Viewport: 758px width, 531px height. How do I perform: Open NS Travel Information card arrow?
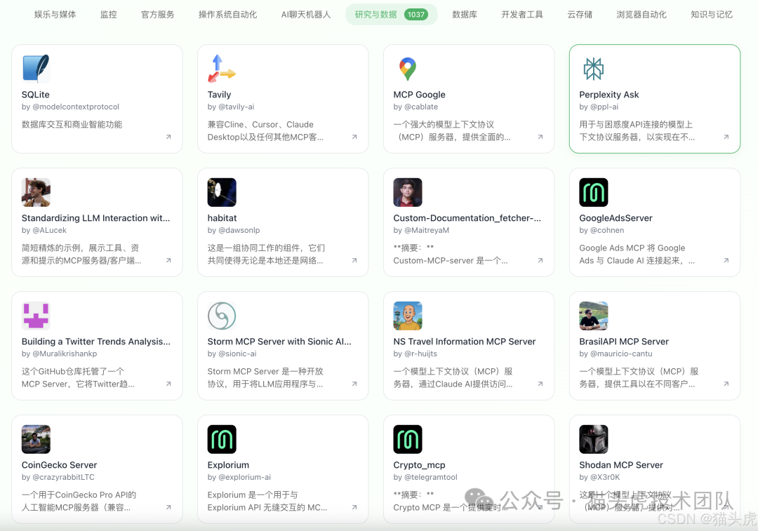[540, 384]
